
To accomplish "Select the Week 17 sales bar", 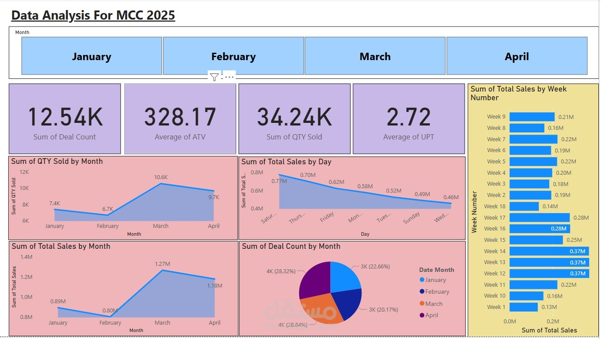I will pos(540,217).
